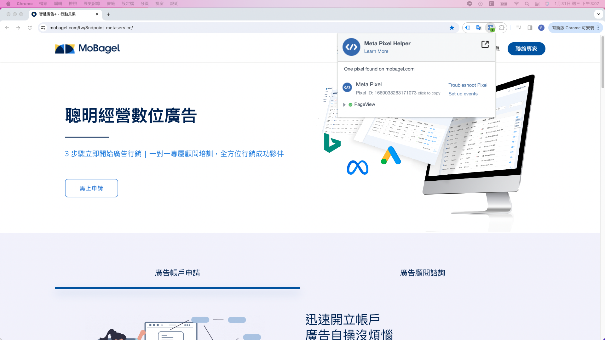The width and height of the screenshot is (605, 340).
Task: Open the Apple menu
Action: 8,4
